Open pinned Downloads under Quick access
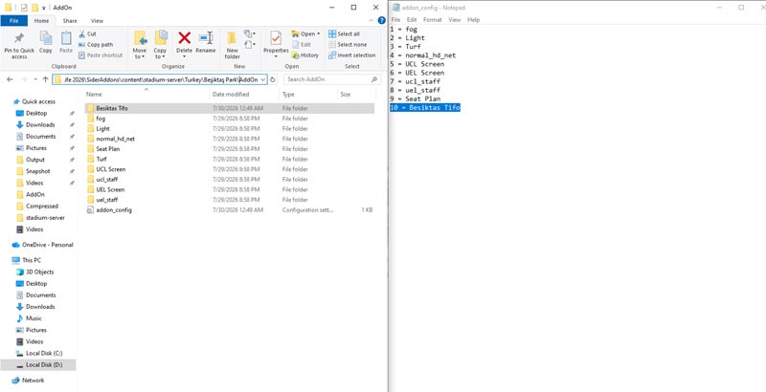 40,125
